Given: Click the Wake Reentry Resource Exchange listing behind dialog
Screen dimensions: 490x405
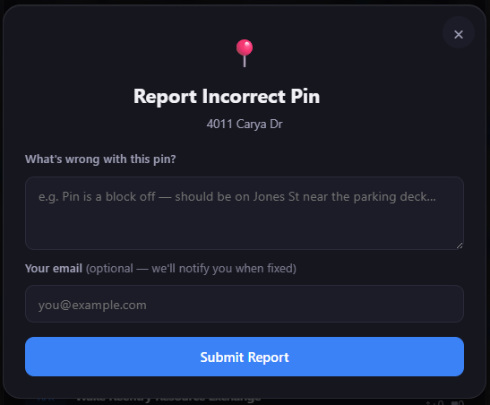Looking at the screenshot, I should click(168, 399).
